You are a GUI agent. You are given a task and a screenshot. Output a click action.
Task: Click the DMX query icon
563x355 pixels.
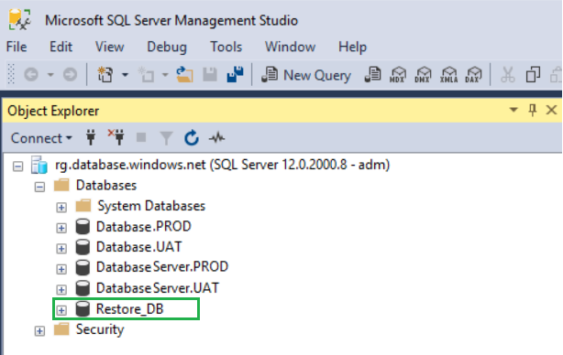(x=423, y=75)
